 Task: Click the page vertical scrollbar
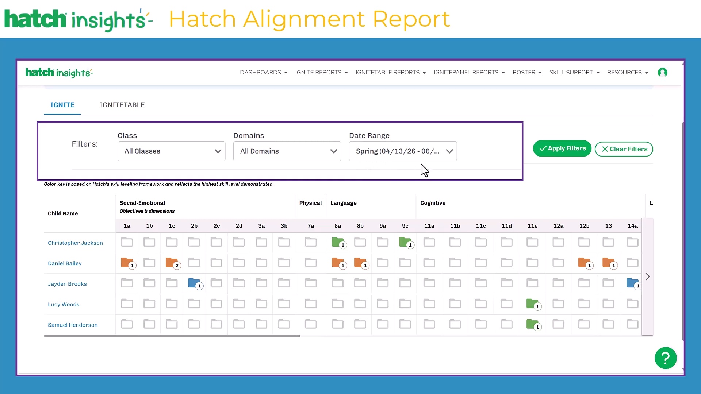tap(683, 232)
